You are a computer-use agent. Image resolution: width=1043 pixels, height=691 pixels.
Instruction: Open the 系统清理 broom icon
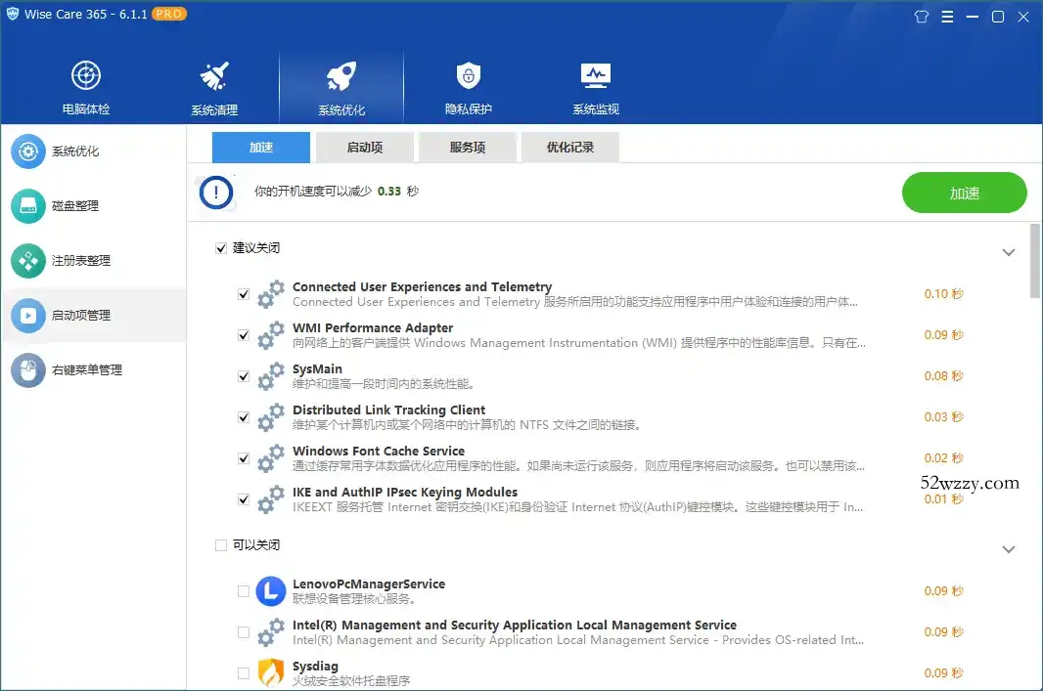[214, 75]
